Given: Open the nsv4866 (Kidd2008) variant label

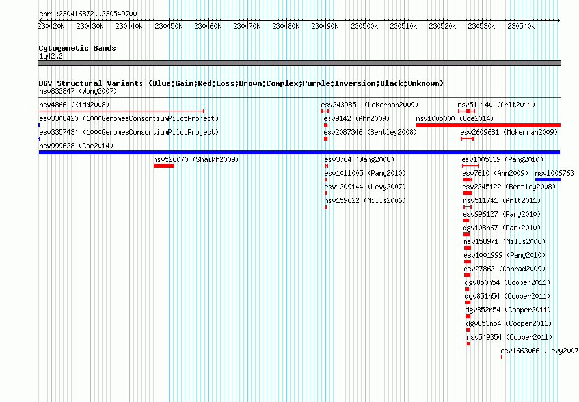Looking at the screenshot, I should pyautogui.click(x=74, y=105).
